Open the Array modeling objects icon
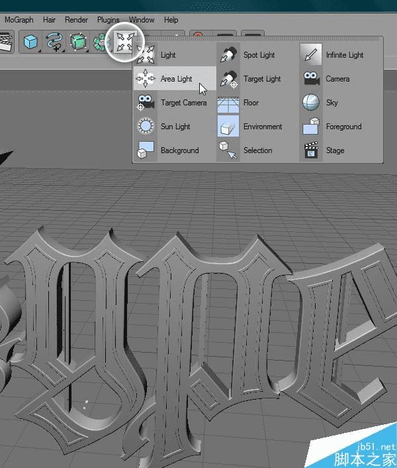397x468 pixels. 101,42
